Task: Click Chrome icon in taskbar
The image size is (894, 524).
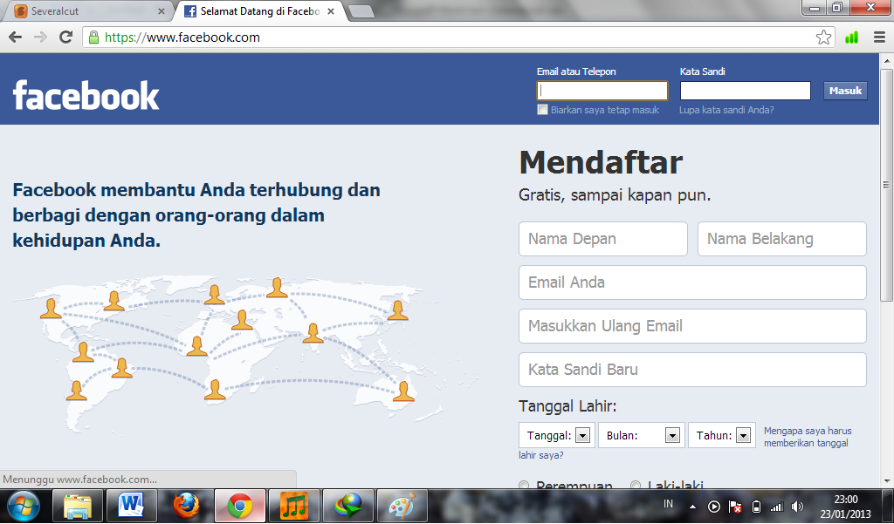Action: click(x=240, y=506)
